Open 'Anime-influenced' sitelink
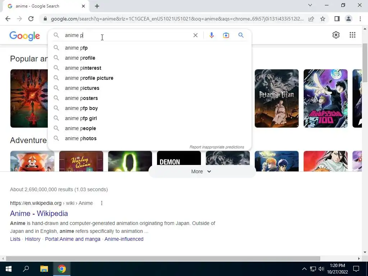 [124, 239]
